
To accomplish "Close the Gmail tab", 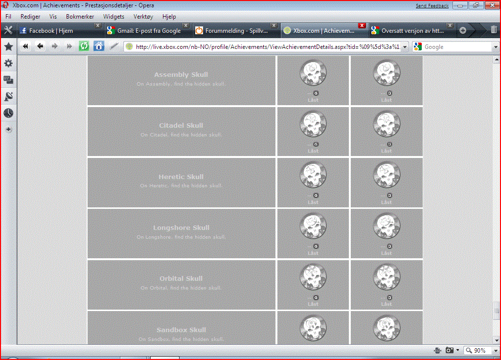I will coord(185,25).
